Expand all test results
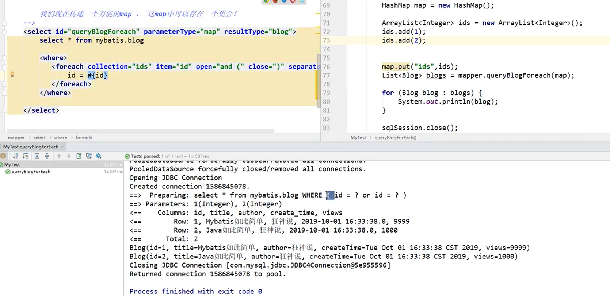This screenshot has height=296, width=610. click(37, 156)
